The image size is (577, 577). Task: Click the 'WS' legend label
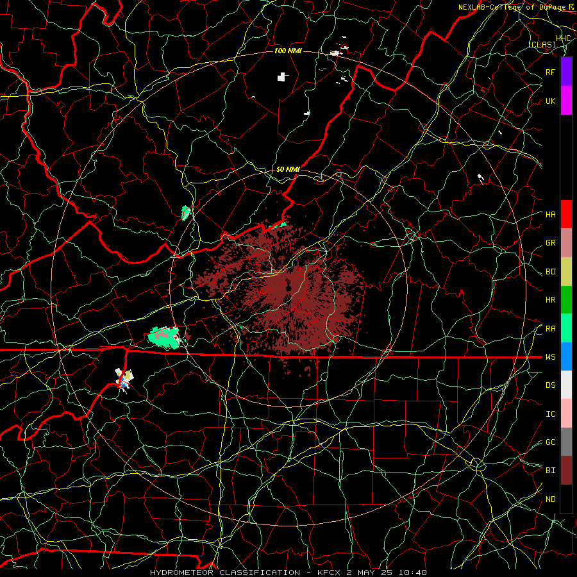click(551, 357)
